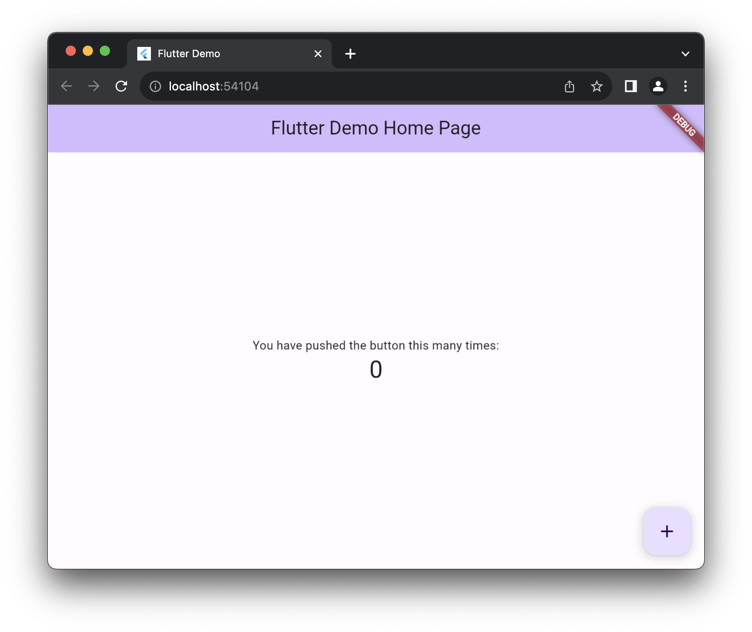Expand the tab search chevron
752x632 pixels.
[685, 54]
